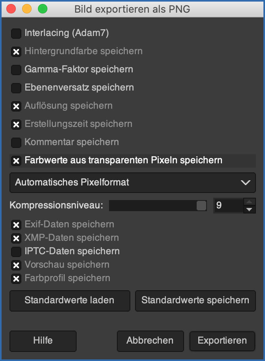Enable the Interlacing (Adam7) checkbox
265x361 pixels.
[x=16, y=34]
